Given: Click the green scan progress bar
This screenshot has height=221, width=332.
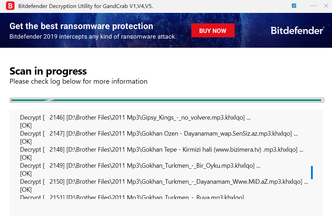Looking at the screenshot, I should click(x=166, y=100).
